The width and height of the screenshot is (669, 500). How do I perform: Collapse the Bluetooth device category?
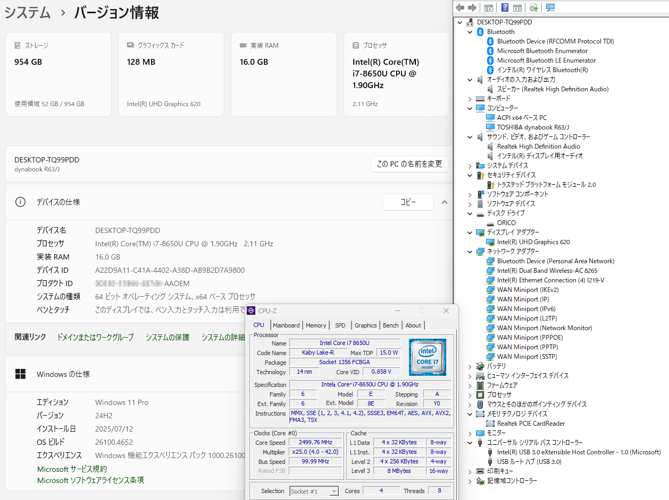(470, 32)
